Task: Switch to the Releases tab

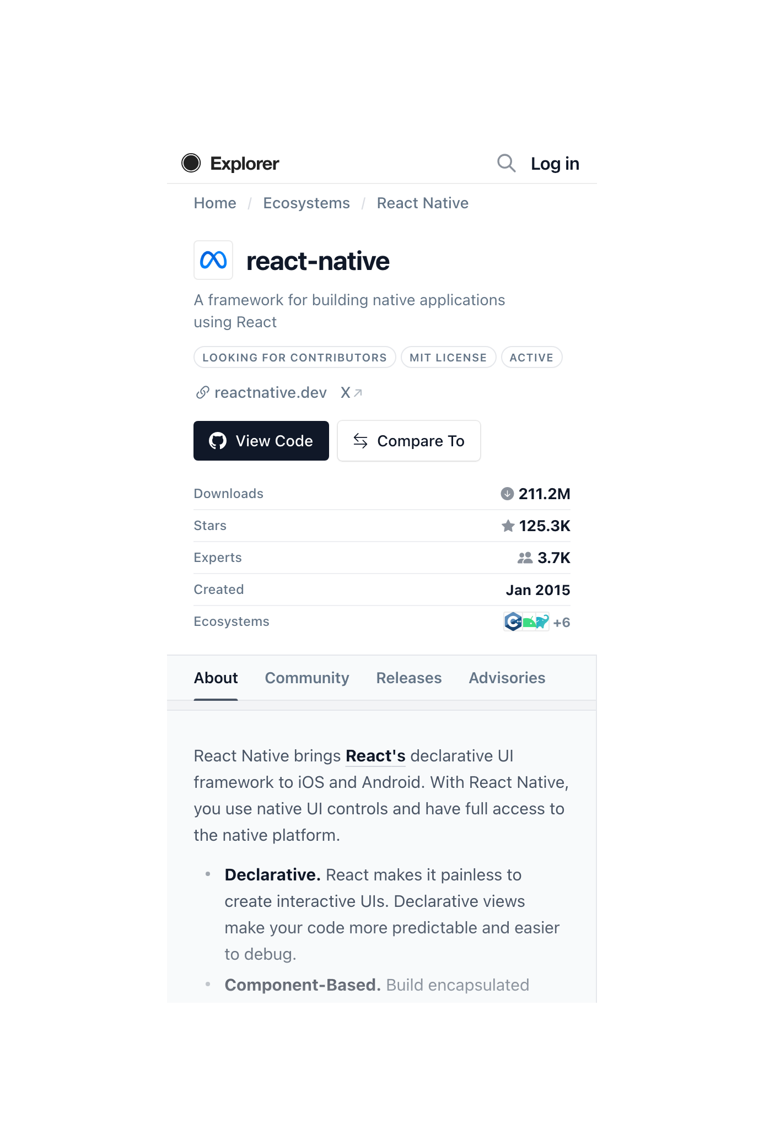Action: pos(409,678)
